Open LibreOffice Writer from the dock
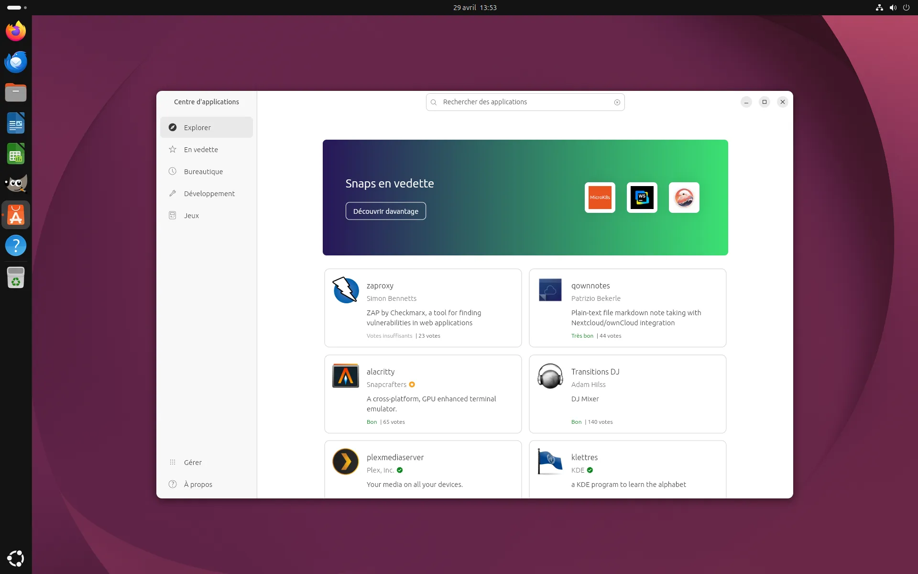The width and height of the screenshot is (918, 574). click(16, 123)
